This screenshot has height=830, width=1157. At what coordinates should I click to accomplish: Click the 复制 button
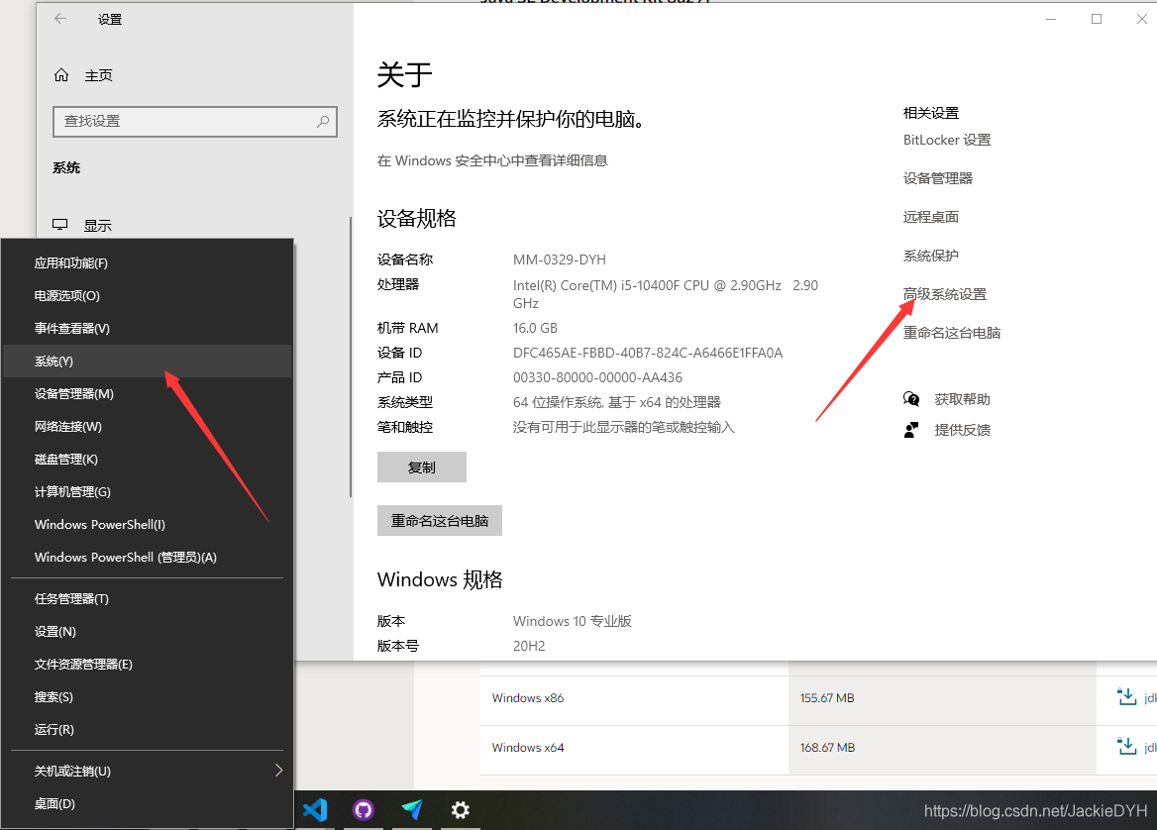coord(421,467)
